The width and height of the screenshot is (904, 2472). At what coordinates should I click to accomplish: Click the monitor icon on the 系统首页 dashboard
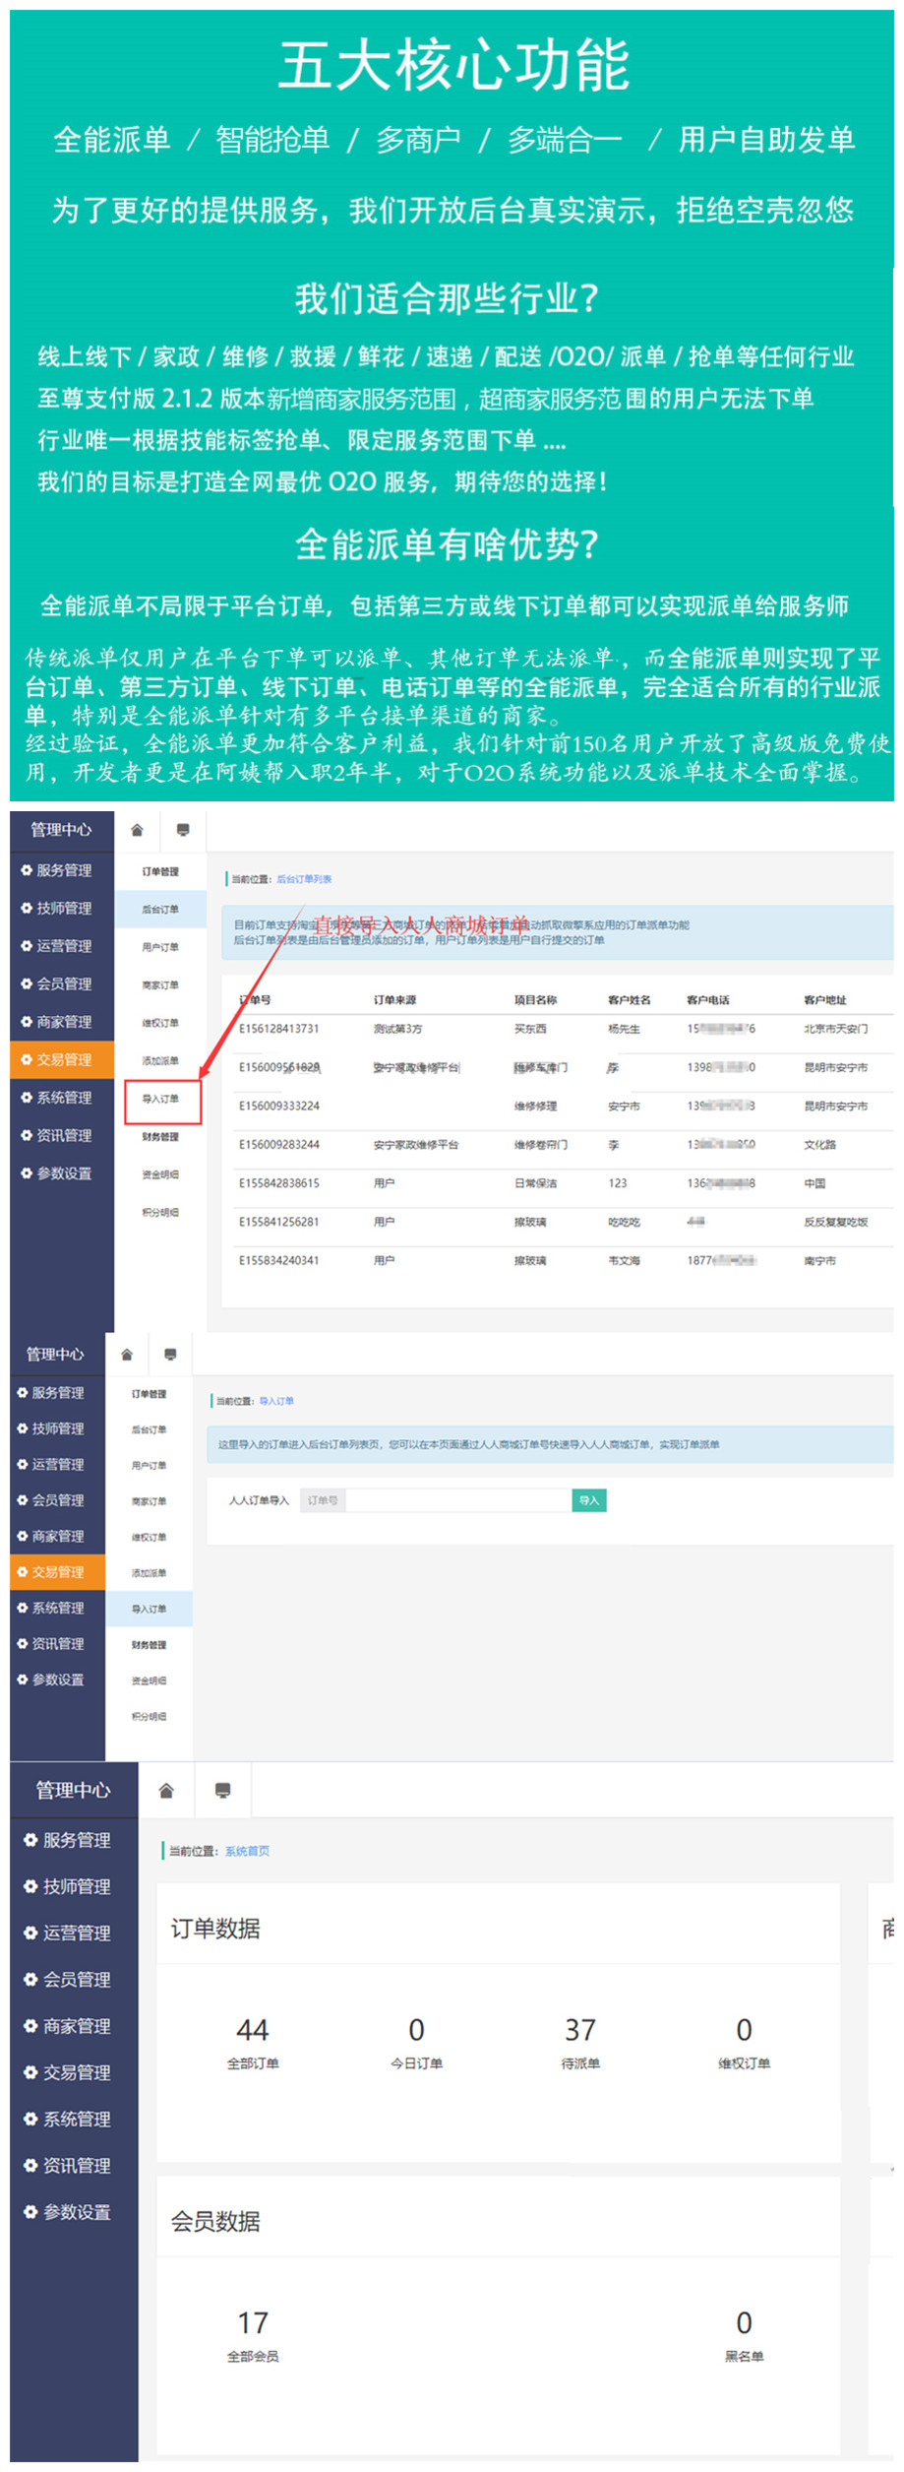click(x=222, y=1790)
